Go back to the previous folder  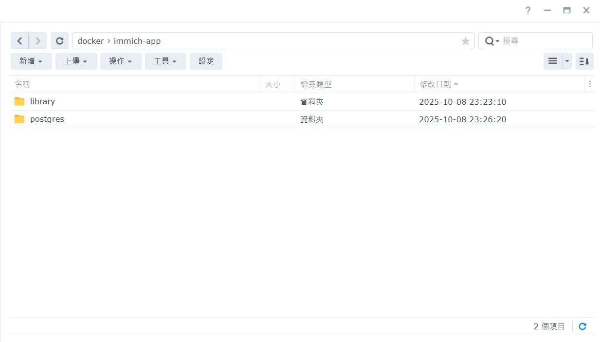point(19,41)
